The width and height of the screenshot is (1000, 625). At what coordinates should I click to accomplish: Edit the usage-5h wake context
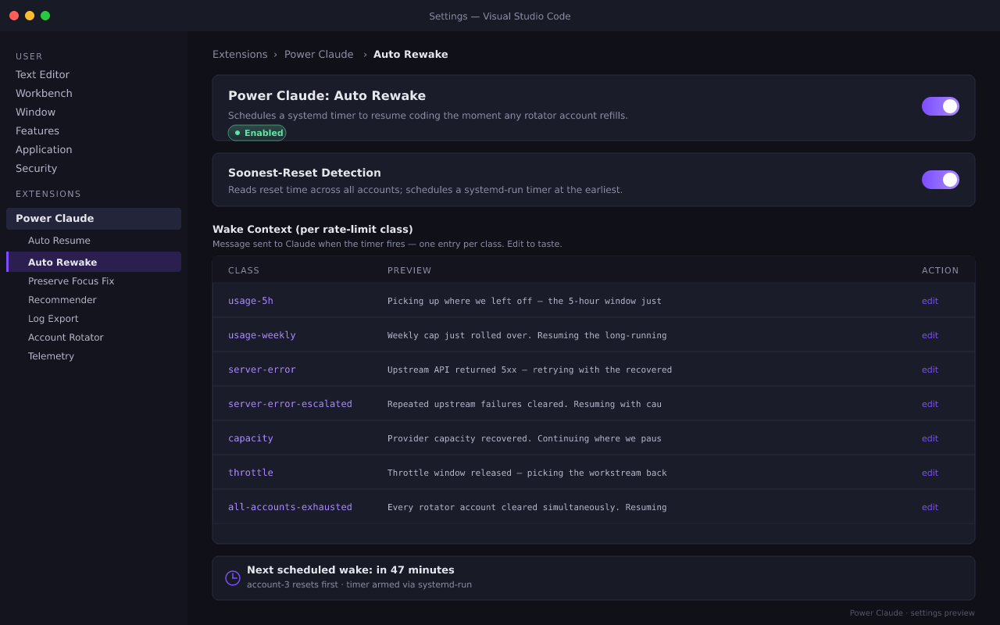click(x=930, y=301)
